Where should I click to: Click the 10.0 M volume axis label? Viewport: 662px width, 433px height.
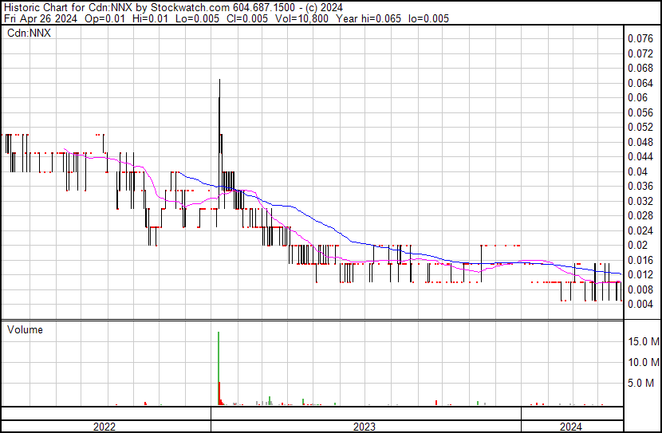pyautogui.click(x=643, y=362)
